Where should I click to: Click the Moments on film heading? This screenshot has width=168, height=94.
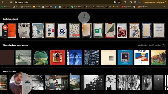9,71
